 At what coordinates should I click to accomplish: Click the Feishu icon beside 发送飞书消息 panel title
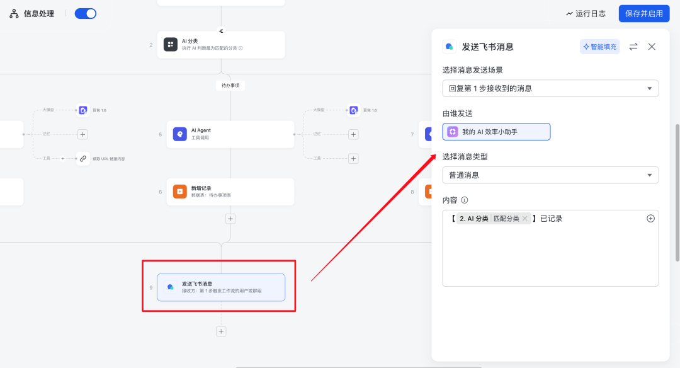[450, 46]
